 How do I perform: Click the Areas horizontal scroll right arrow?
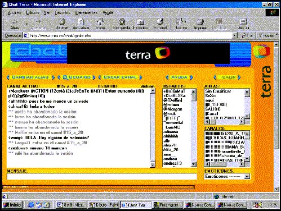point(242,122)
